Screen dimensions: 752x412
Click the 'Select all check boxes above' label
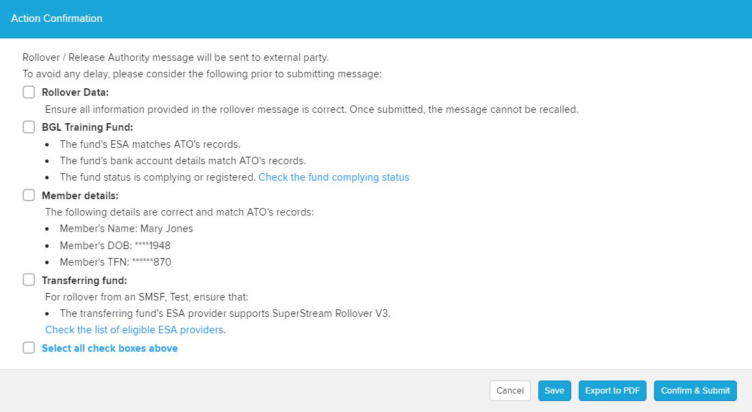point(110,348)
